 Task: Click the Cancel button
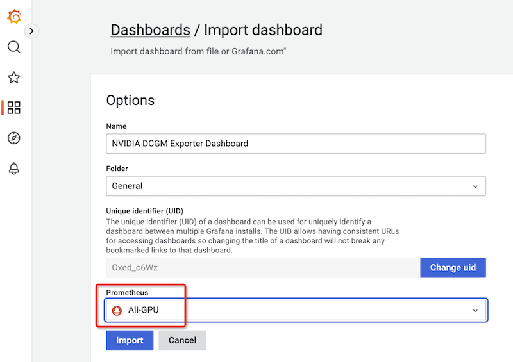coord(182,340)
